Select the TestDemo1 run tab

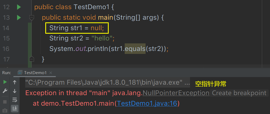tap(35, 72)
